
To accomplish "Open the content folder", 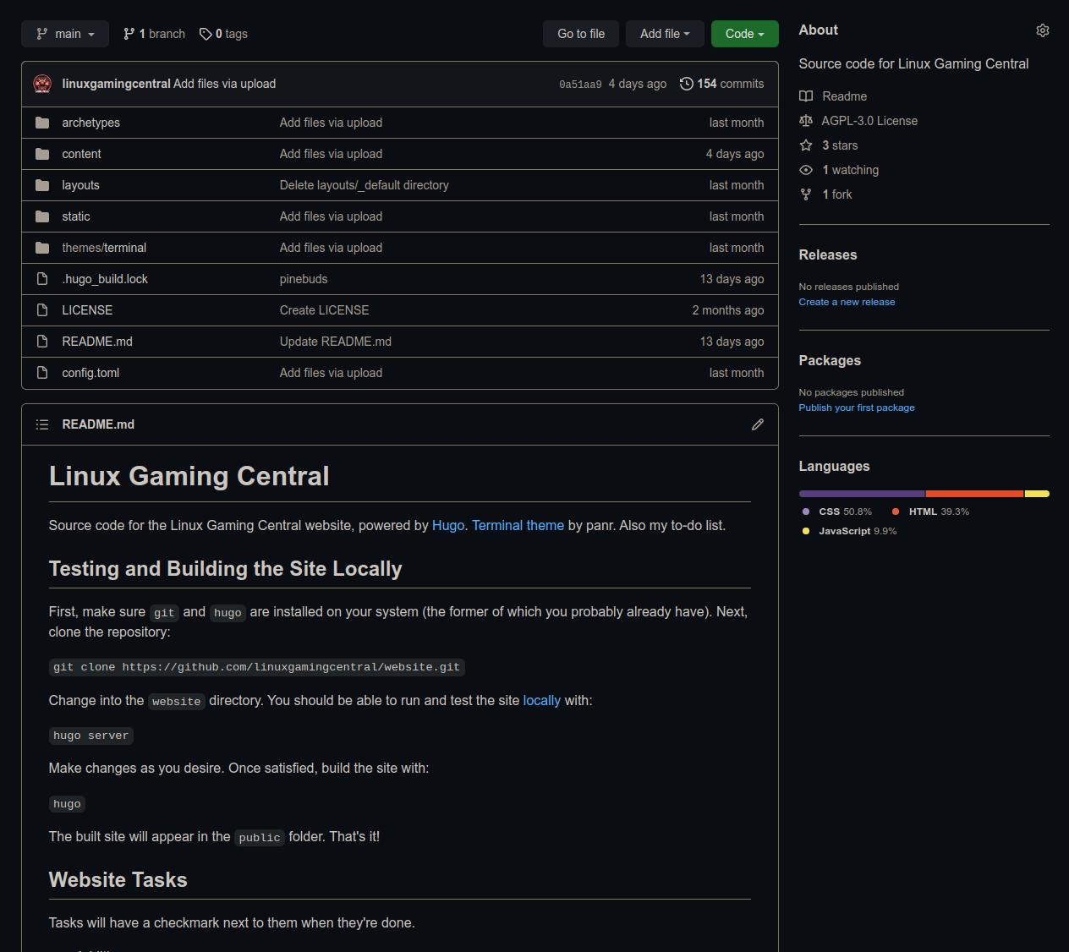I will coord(81,154).
